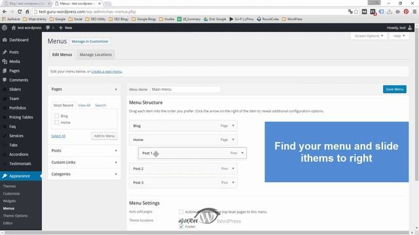Switch to Search pages tab

(x=100, y=105)
